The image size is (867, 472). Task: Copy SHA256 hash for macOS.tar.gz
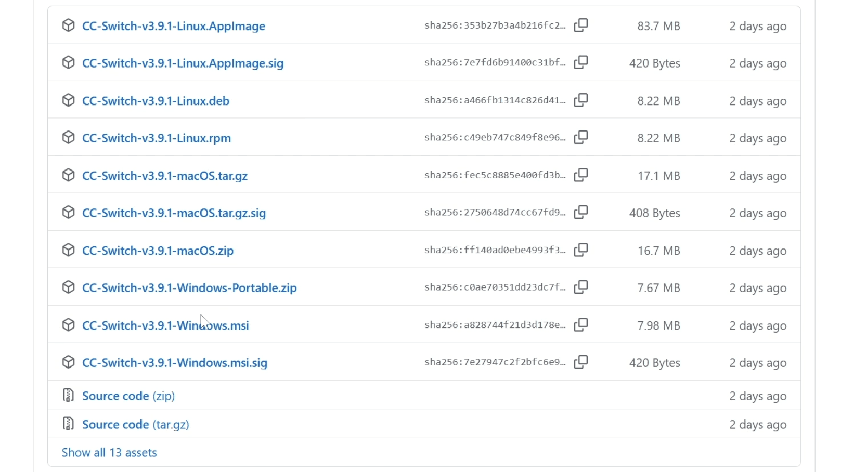pyautogui.click(x=581, y=175)
